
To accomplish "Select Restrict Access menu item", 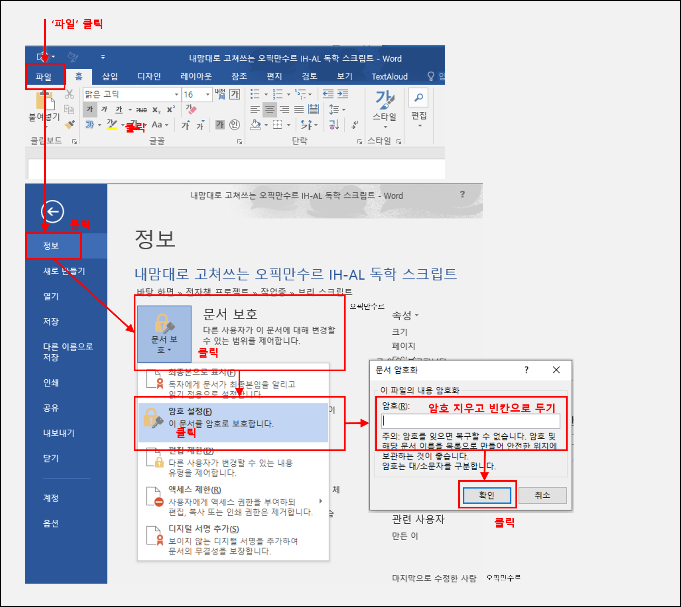I will (233, 501).
